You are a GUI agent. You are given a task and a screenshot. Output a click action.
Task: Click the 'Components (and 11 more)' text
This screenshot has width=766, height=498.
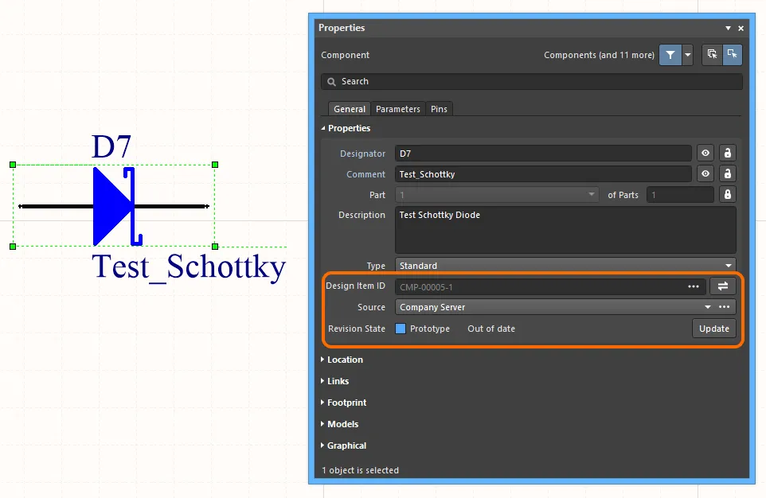tap(599, 55)
